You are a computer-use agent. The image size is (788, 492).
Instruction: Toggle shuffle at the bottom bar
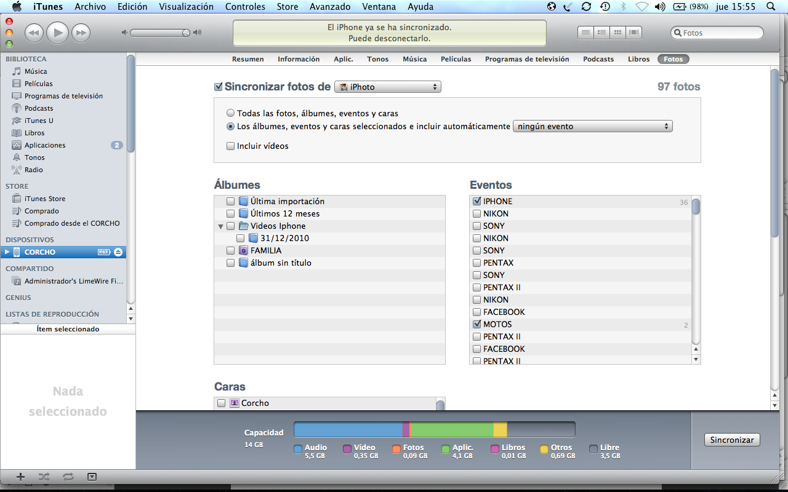click(44, 477)
